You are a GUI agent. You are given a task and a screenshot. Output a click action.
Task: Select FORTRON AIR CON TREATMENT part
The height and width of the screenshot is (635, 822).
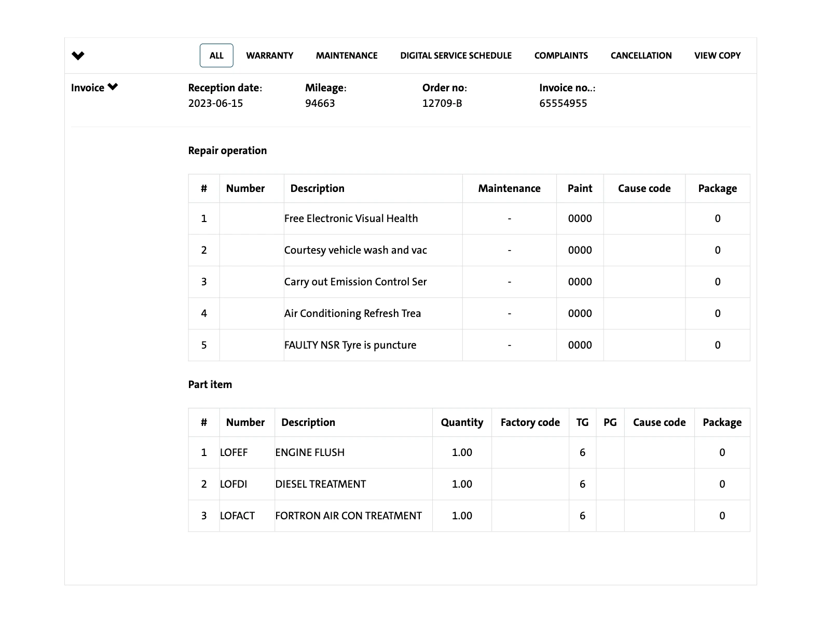(x=348, y=516)
